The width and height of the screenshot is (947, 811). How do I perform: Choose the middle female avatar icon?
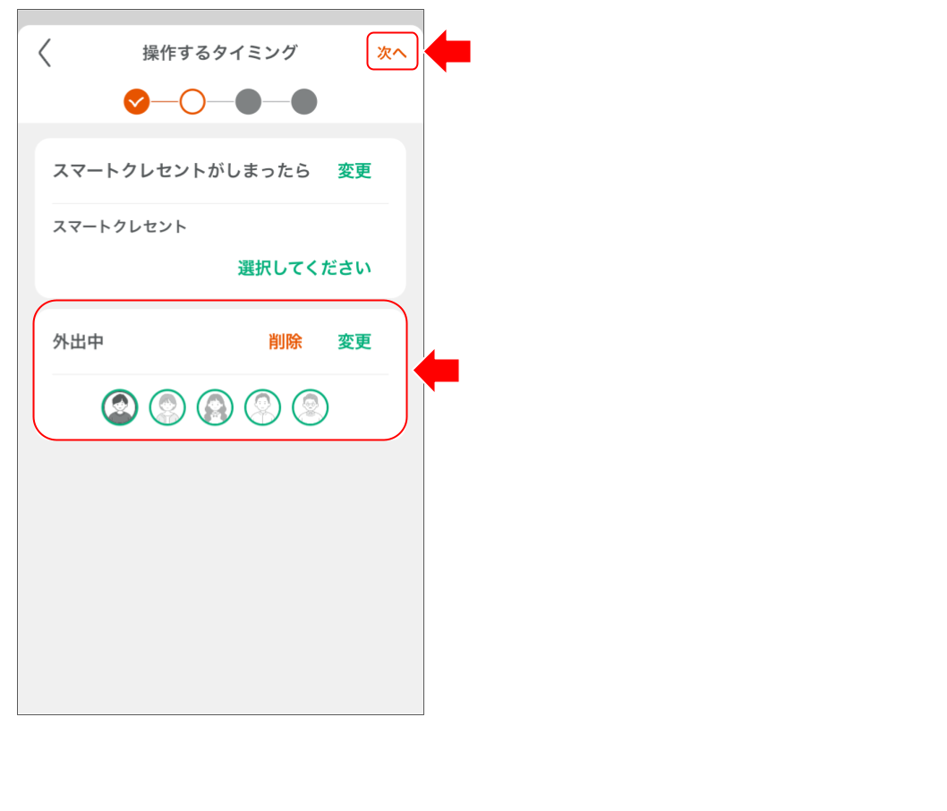215,407
